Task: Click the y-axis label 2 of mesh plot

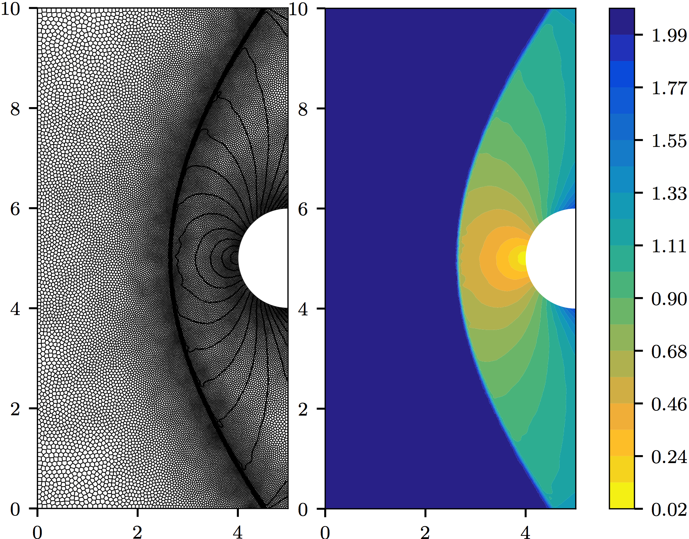Action: tap(15, 409)
